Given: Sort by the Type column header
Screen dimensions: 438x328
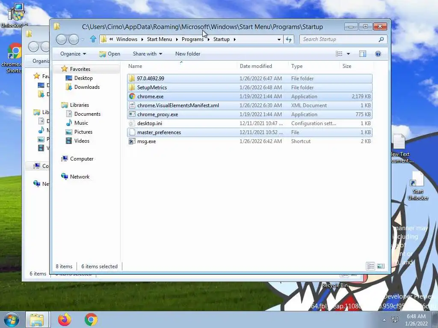Looking at the screenshot, I should click(314, 66).
